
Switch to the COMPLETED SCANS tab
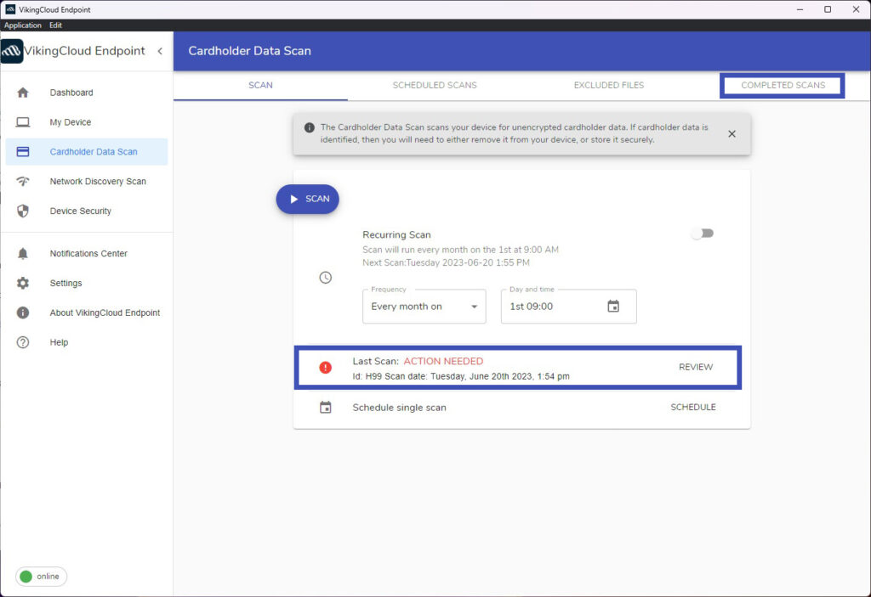point(781,85)
